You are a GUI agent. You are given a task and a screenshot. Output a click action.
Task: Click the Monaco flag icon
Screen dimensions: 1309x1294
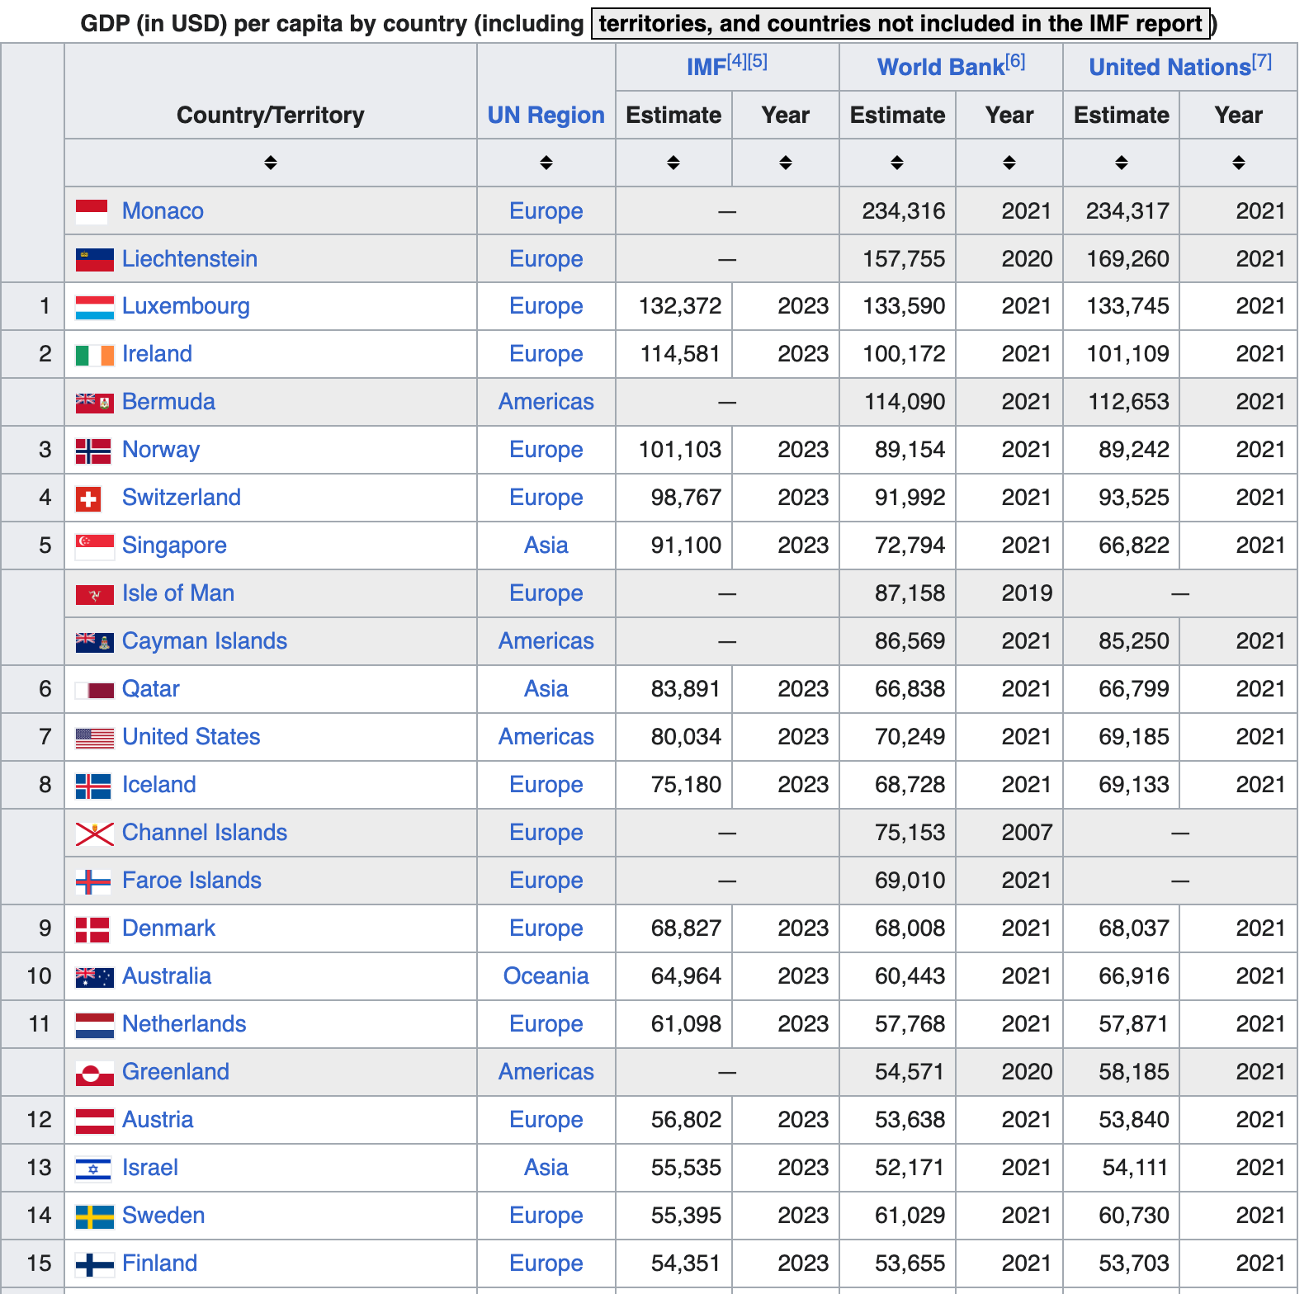pyautogui.click(x=92, y=212)
